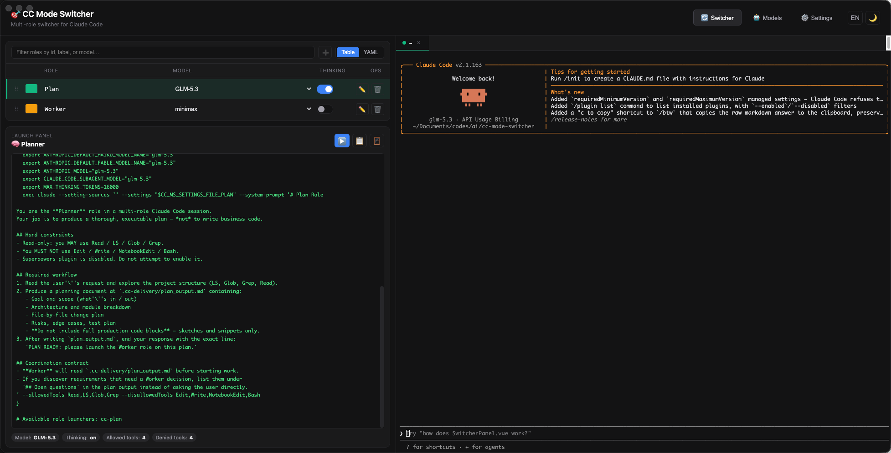
Task: Click the Claude Code terminal prompt input
Action: 644,433
